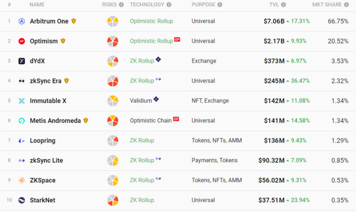Click the Optimism red logo icon
356x212 pixels.
(x=21, y=41)
